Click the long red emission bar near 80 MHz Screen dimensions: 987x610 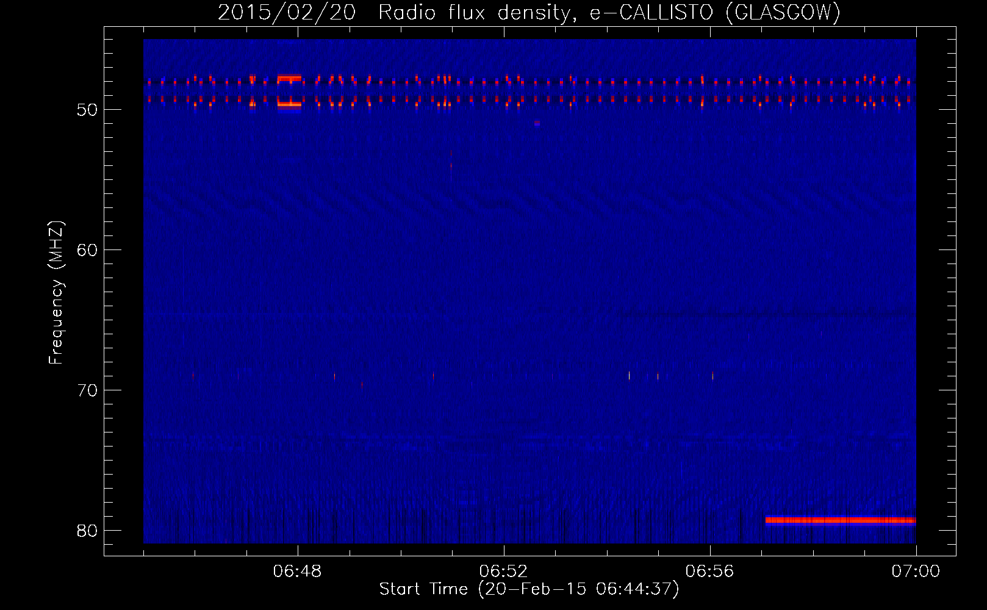[841, 520]
